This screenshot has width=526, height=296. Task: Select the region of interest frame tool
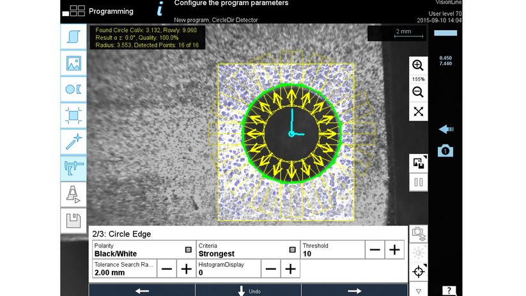click(73, 116)
